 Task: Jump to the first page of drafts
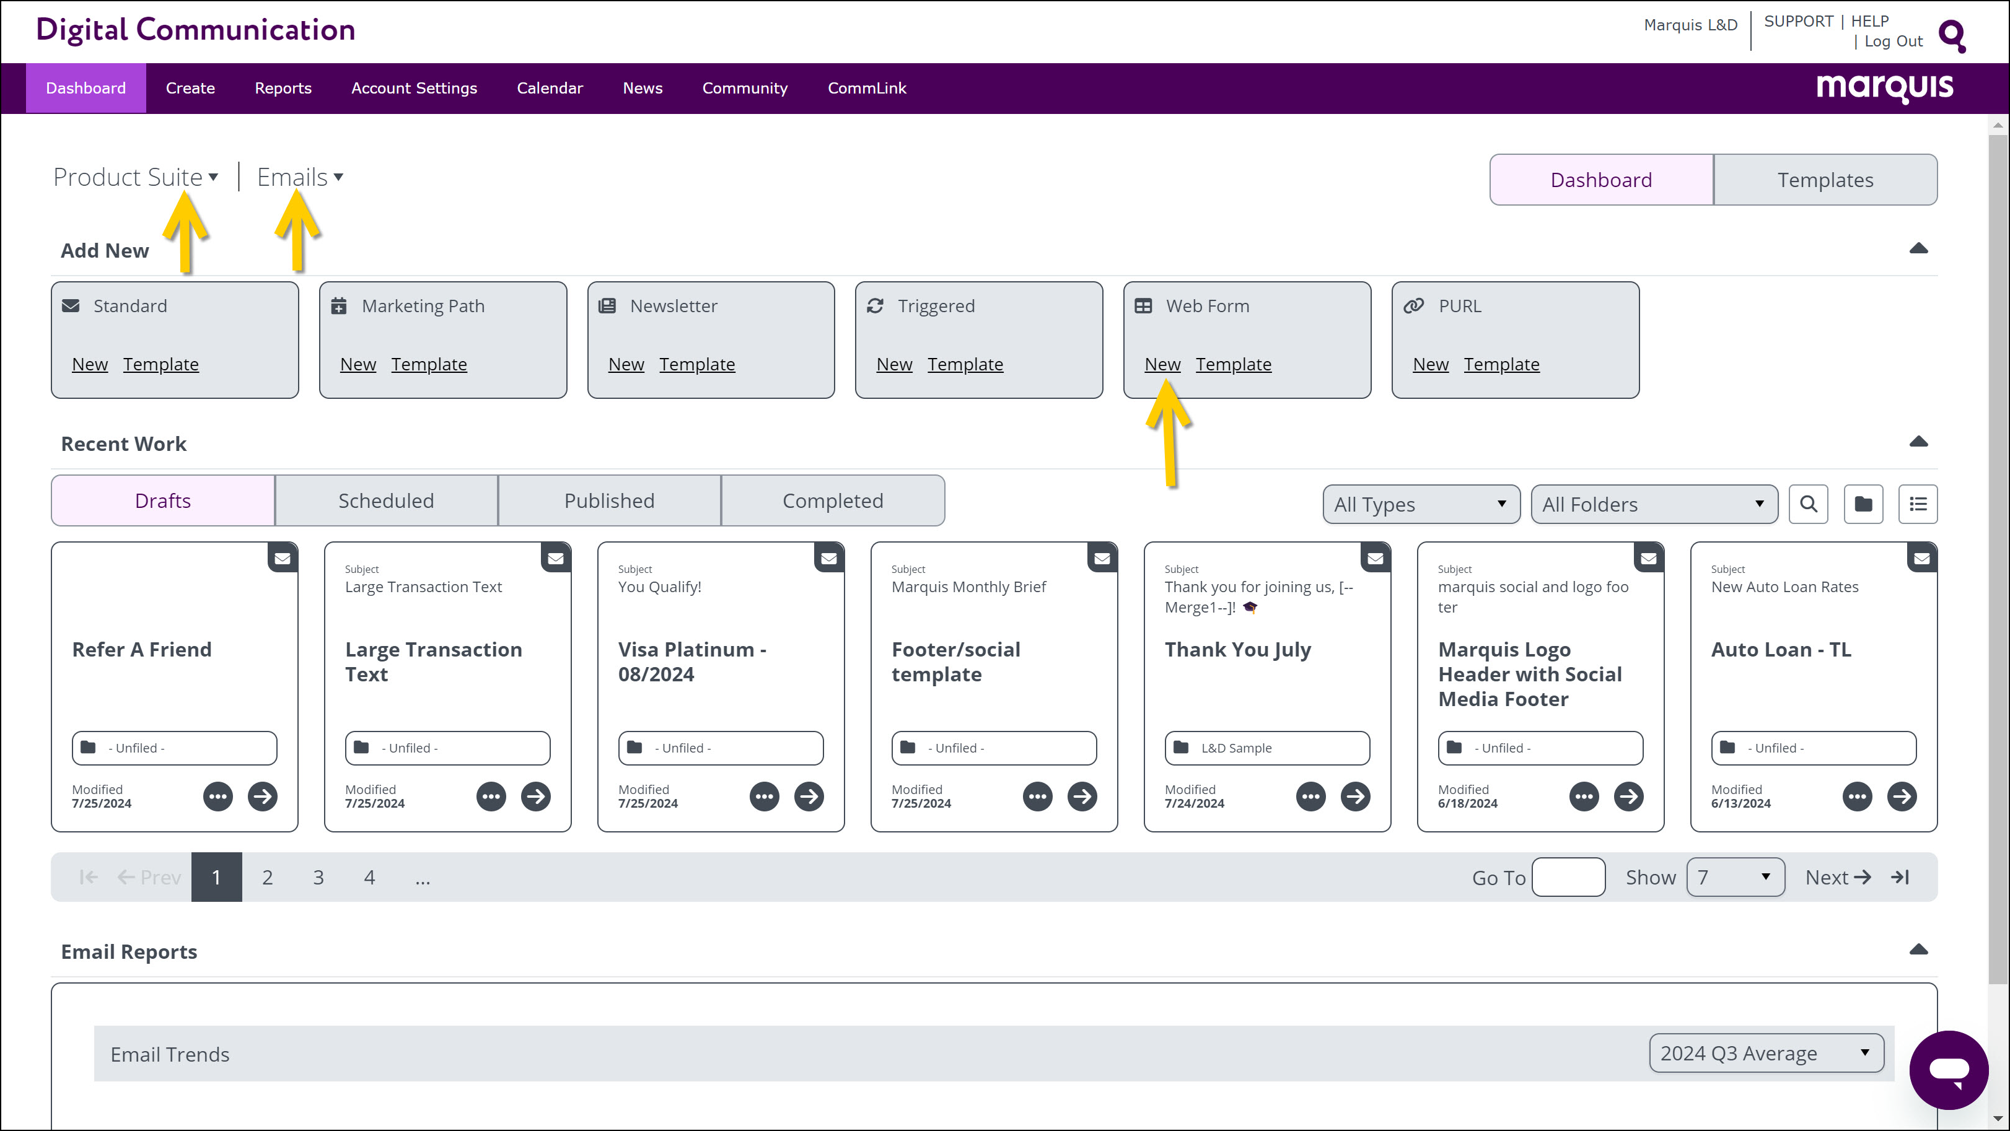(x=88, y=876)
